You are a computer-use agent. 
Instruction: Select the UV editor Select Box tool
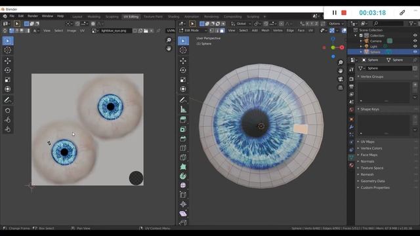pyautogui.click(x=7, y=41)
